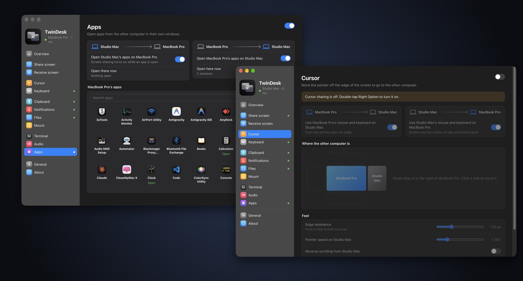Image resolution: width=523 pixels, height=281 pixels.
Task: Adjust the Edge resistance slider
Action: (x=460, y=227)
